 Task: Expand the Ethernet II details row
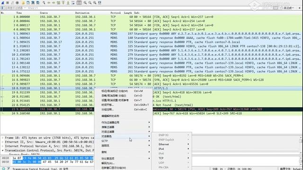click(2, 142)
